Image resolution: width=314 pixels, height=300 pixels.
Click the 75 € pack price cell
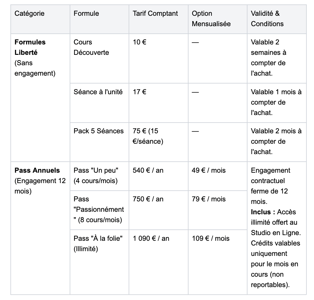click(x=158, y=142)
